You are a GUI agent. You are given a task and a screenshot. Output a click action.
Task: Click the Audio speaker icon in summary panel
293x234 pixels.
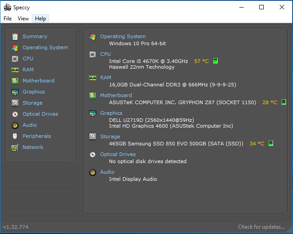(93, 172)
